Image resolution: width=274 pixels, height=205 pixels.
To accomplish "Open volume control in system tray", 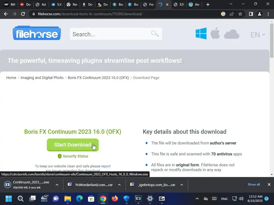I will tap(241, 199).
